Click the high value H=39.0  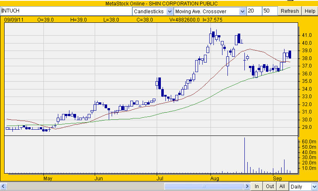(79, 20)
